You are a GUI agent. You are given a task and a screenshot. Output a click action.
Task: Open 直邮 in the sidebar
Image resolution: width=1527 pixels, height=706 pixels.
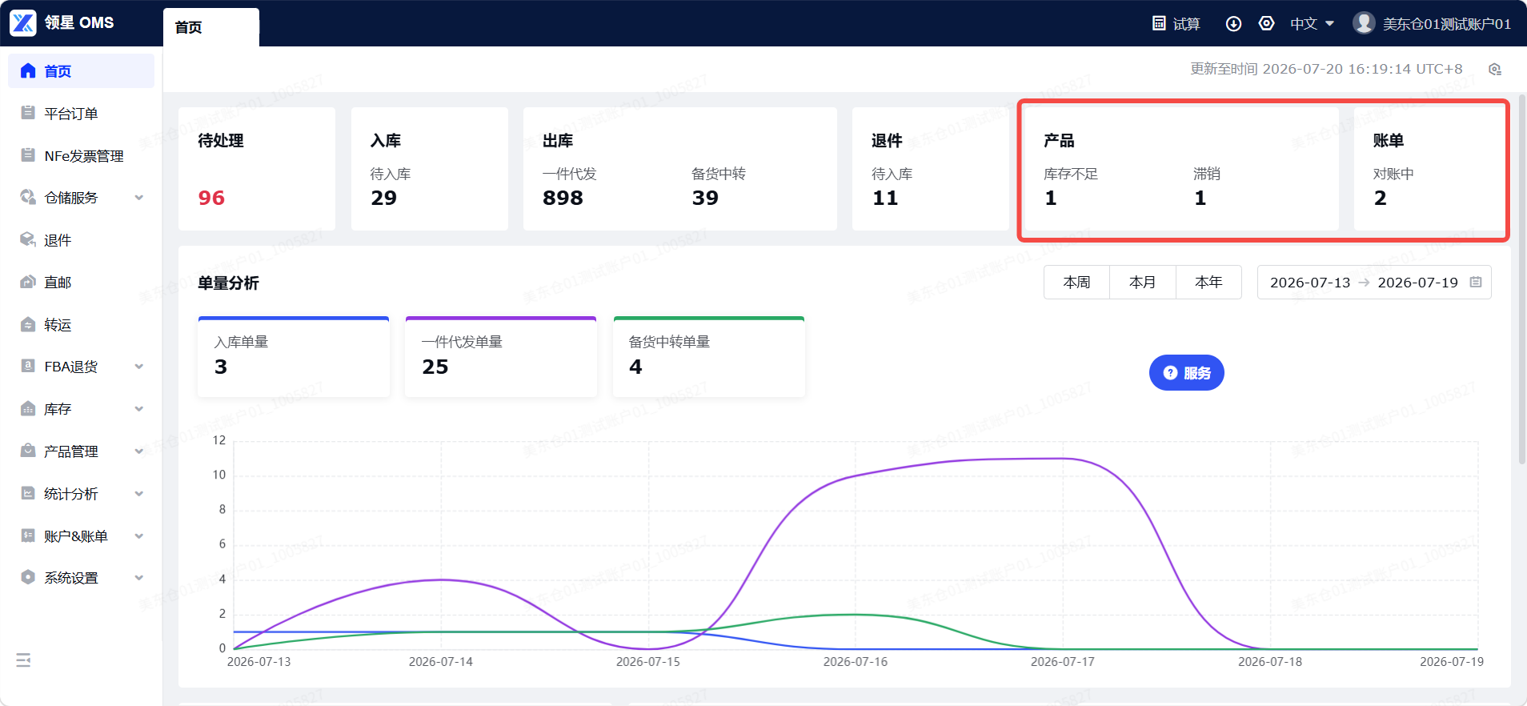tap(81, 283)
